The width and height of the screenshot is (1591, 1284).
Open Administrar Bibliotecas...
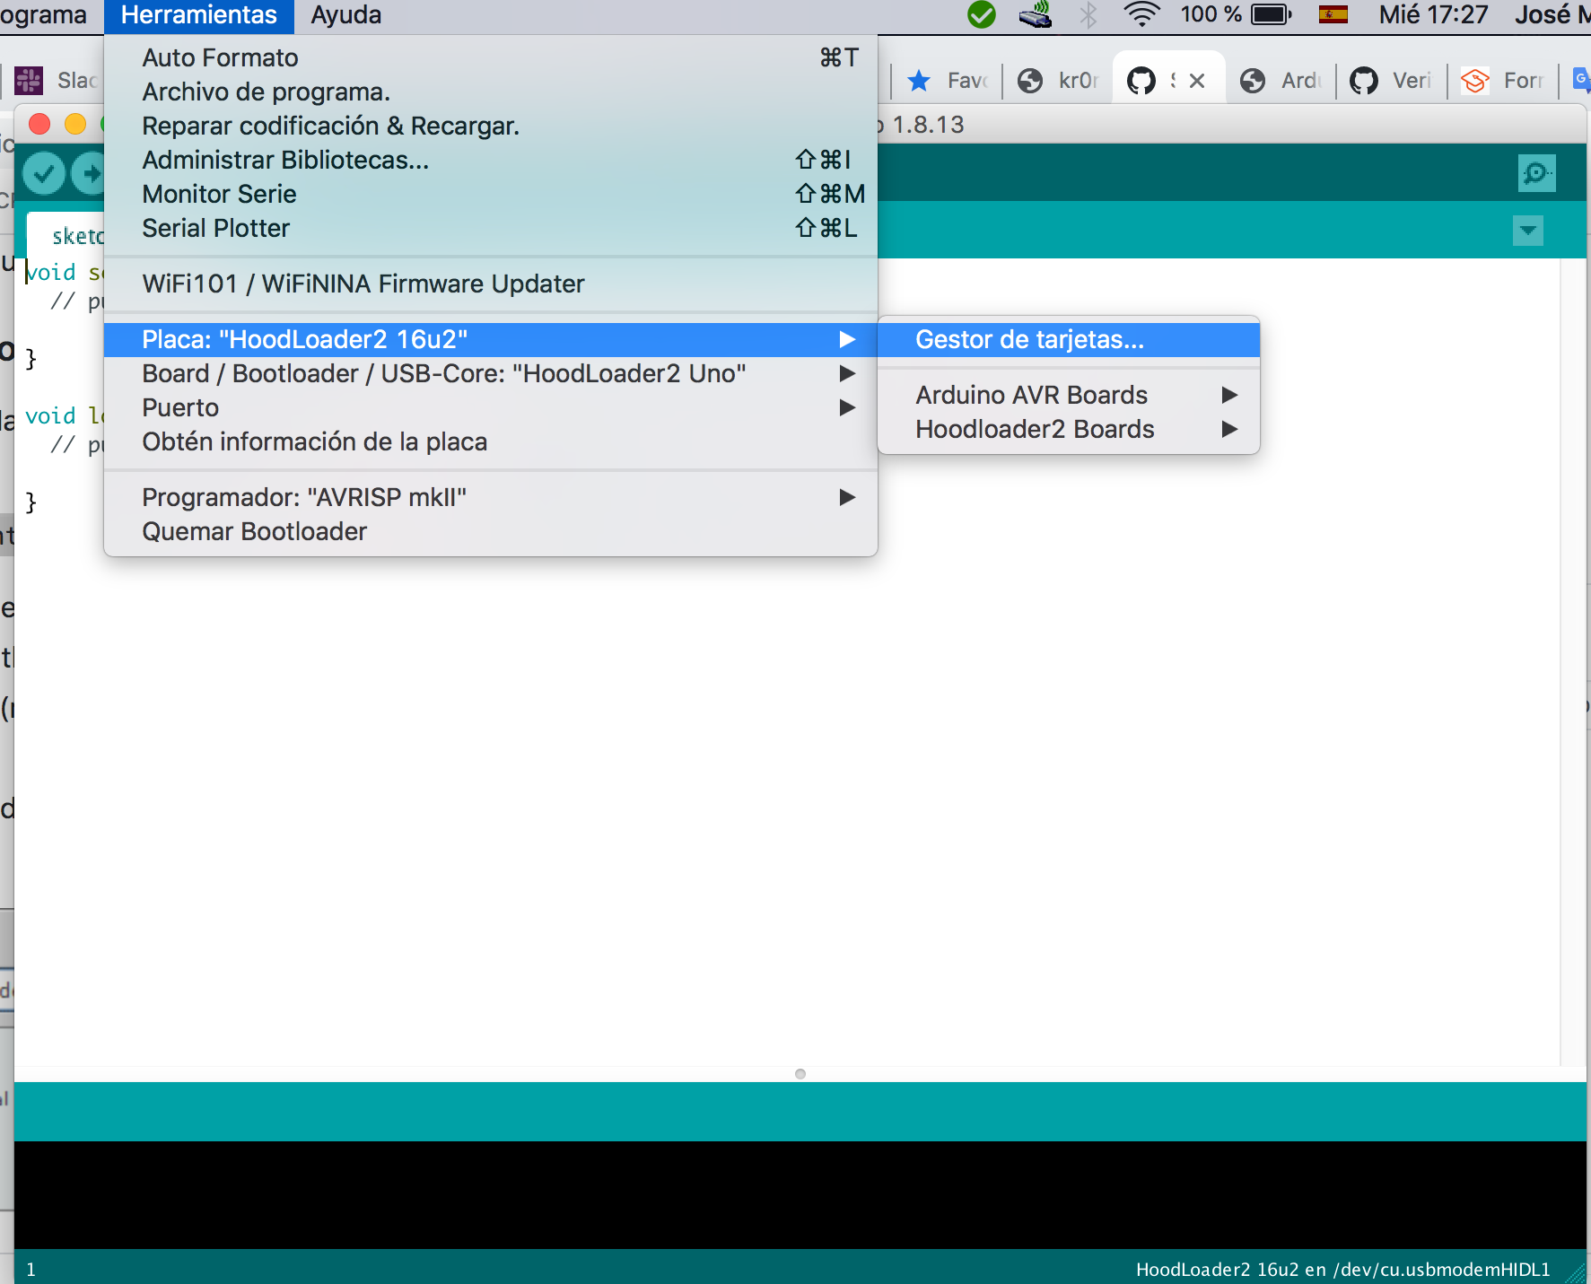click(x=491, y=160)
